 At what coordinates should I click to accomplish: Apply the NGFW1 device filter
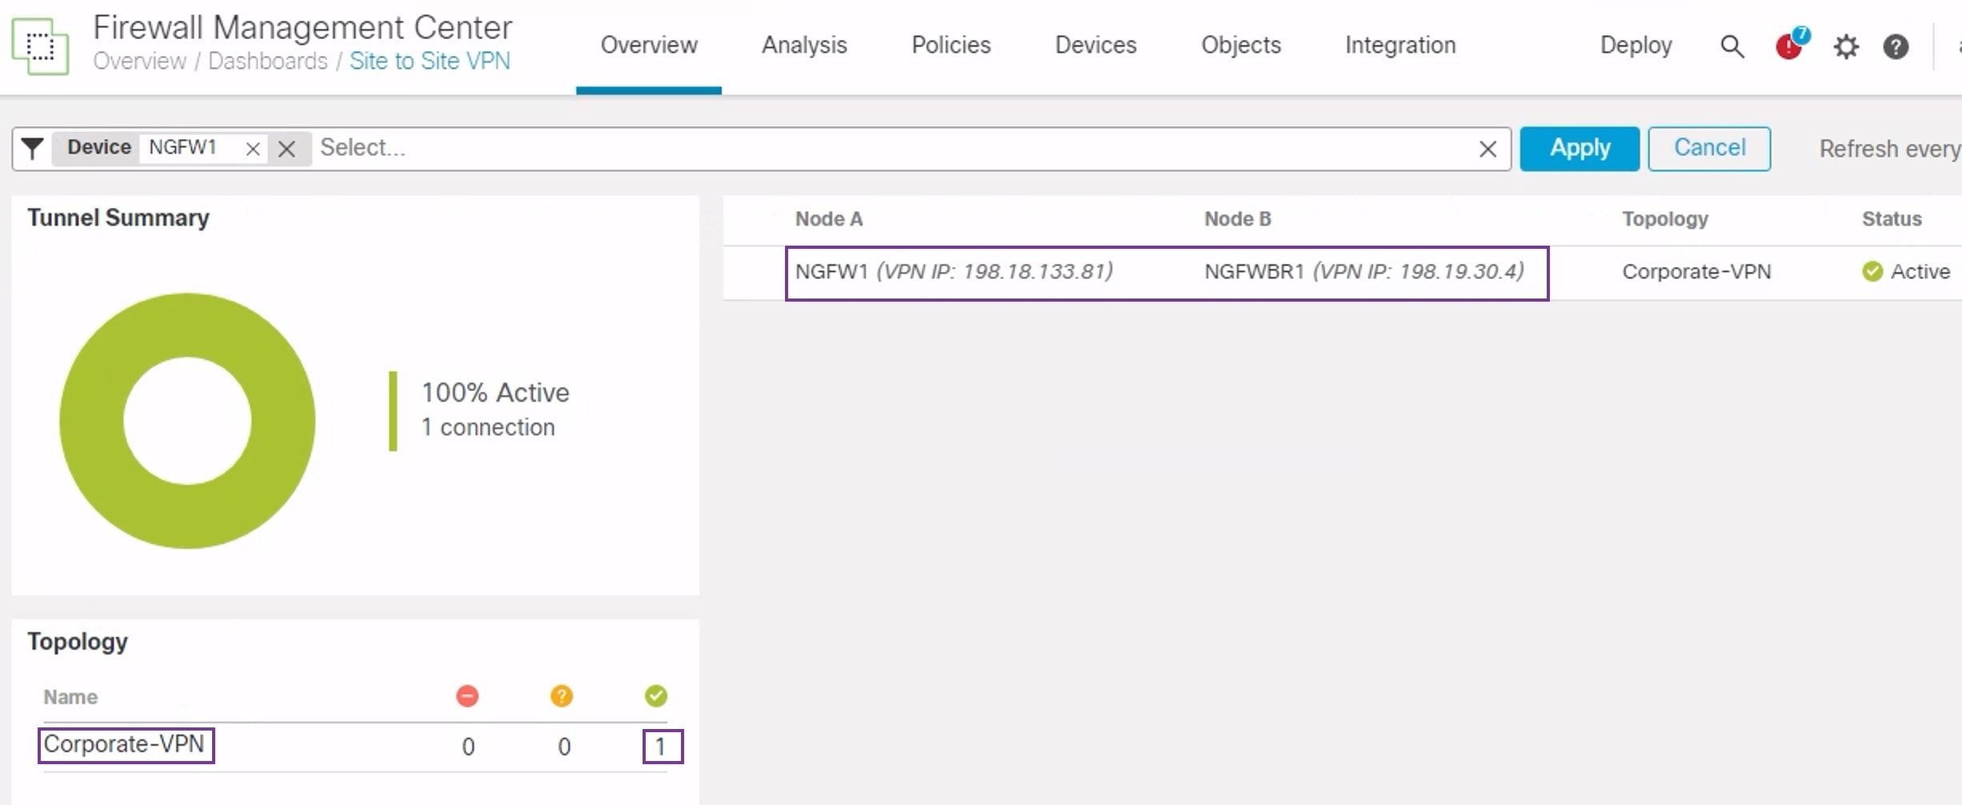pyautogui.click(x=1579, y=148)
